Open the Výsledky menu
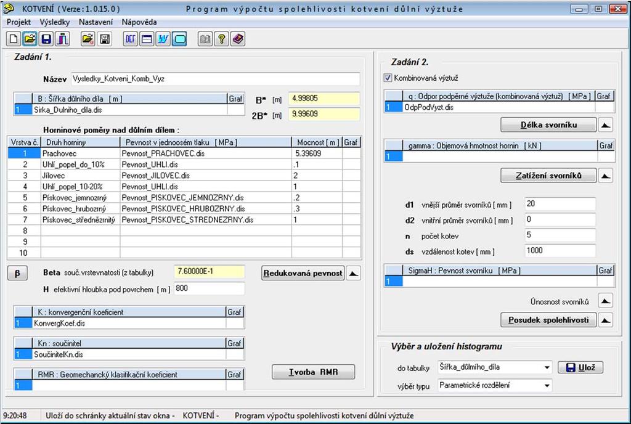This screenshot has width=631, height=424. [55, 22]
